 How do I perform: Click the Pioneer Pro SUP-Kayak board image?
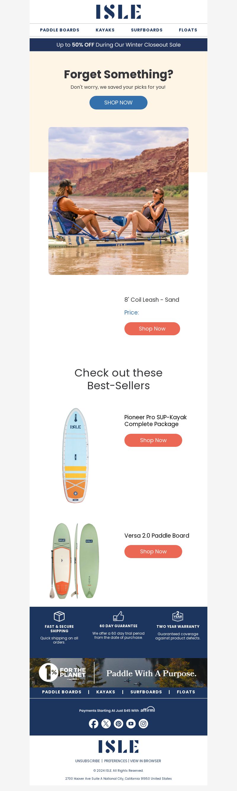(76, 455)
